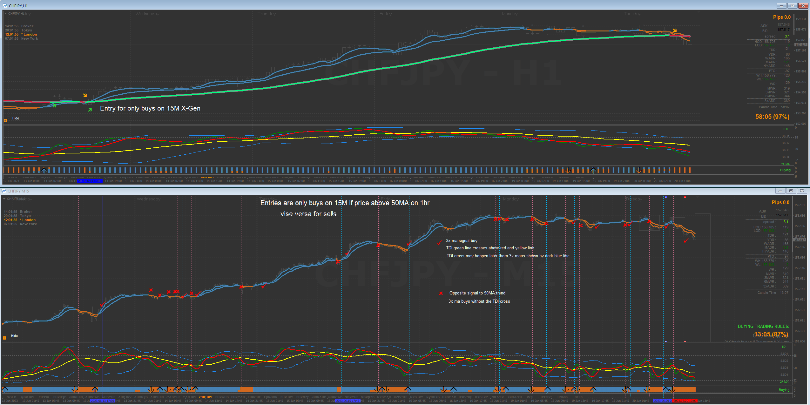Click the red checkmark beside '3x ma signal buy'
This screenshot has width=810, height=405.
[x=440, y=243]
